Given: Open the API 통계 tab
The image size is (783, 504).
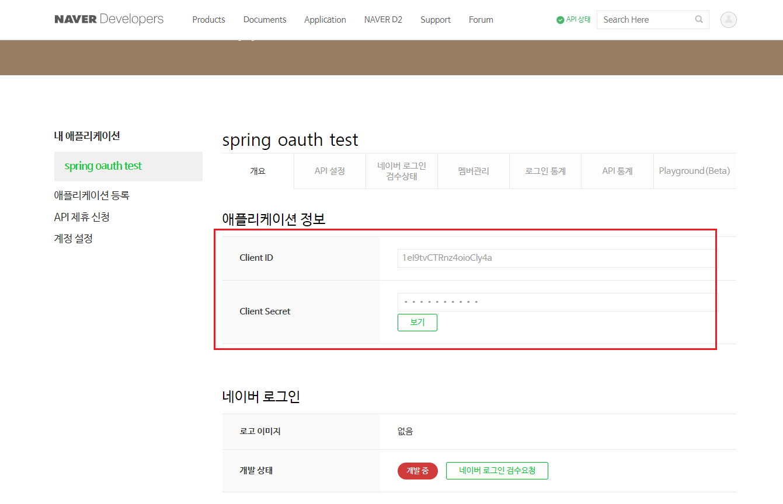Looking at the screenshot, I should click(617, 171).
